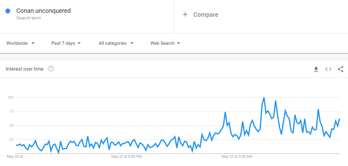Viewport: 348px width, 166px height.
Task: Click the May 22 at 8:00 PM label
Action: pyautogui.click(x=126, y=157)
